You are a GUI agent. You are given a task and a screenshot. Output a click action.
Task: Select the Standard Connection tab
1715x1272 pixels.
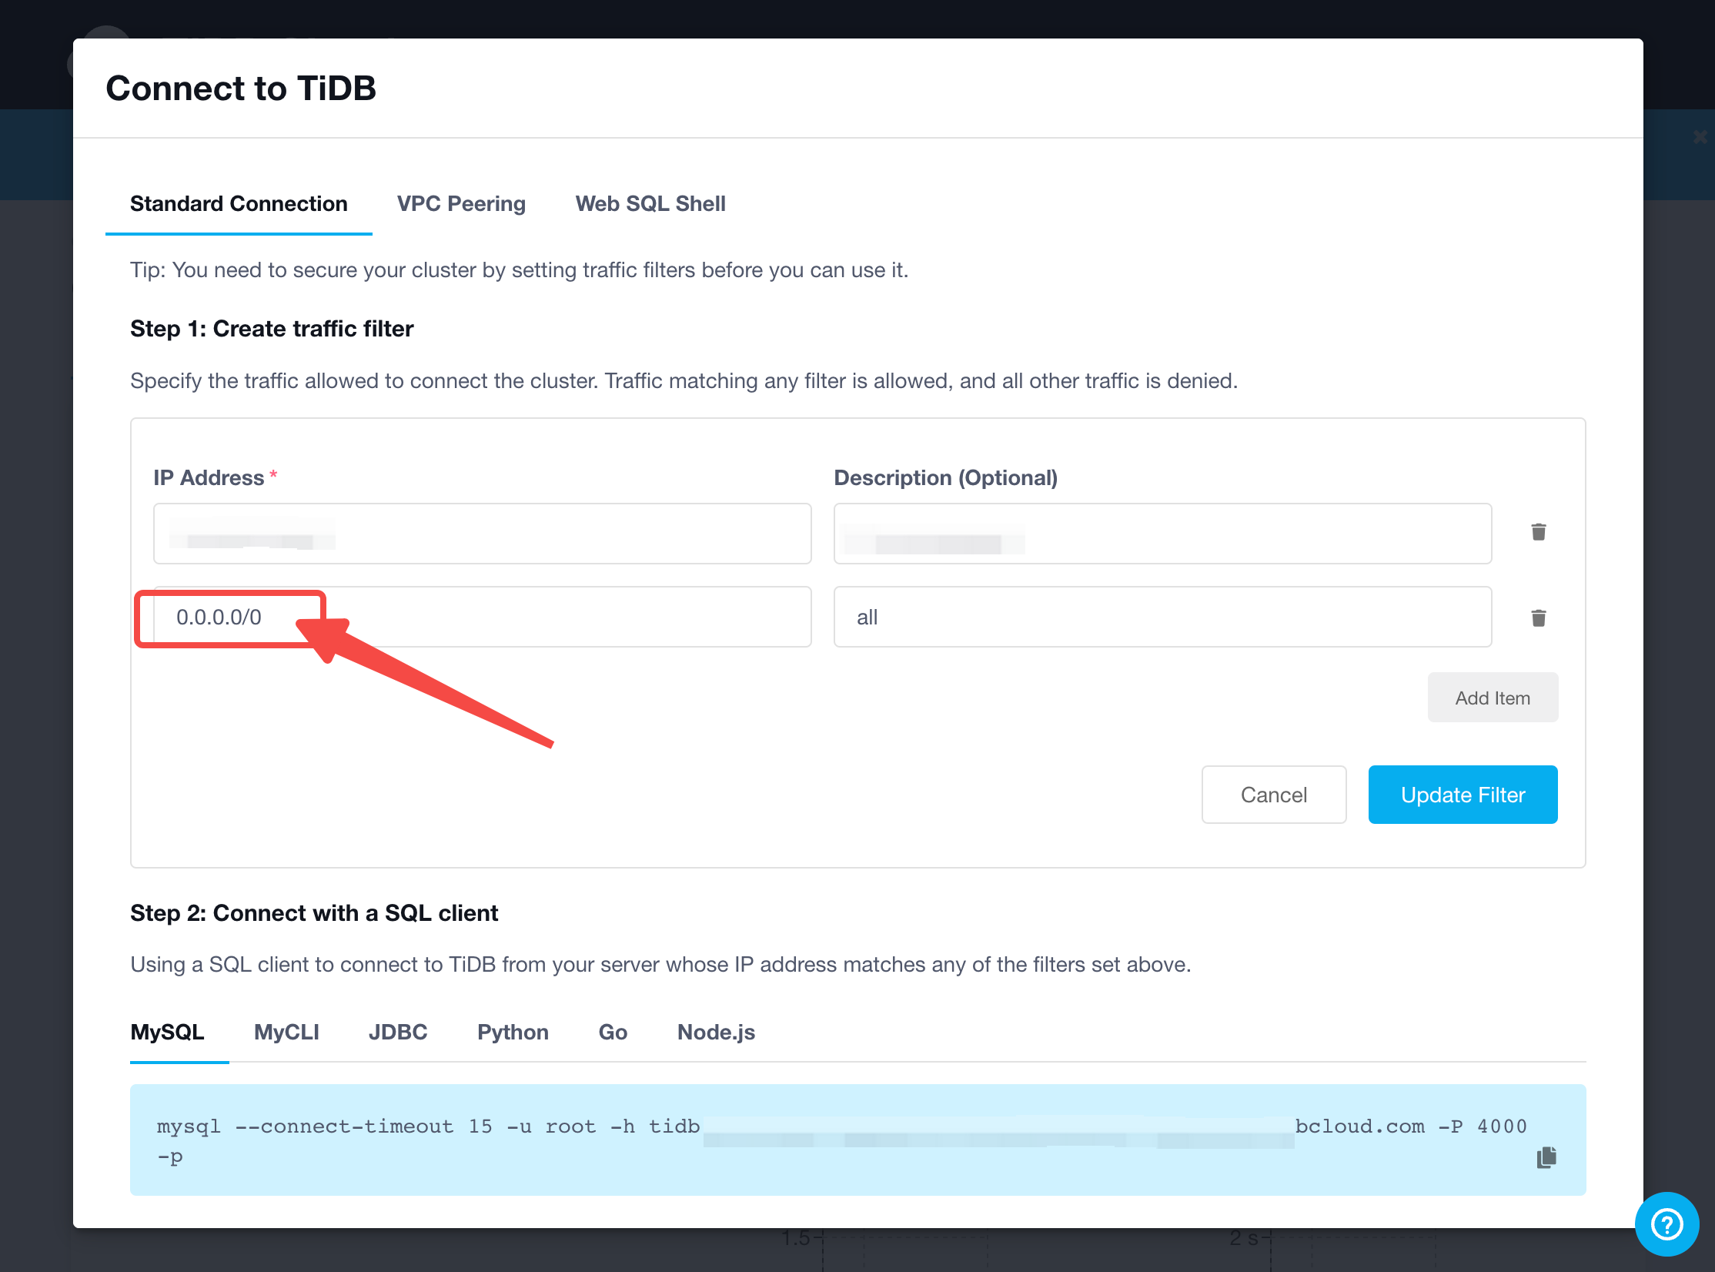(x=239, y=204)
